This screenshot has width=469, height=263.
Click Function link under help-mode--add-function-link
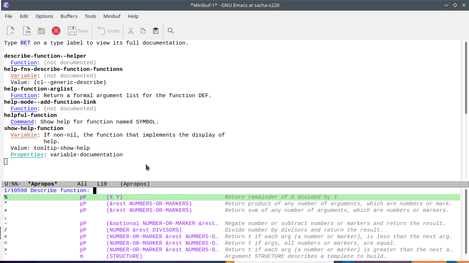[x=24, y=108]
